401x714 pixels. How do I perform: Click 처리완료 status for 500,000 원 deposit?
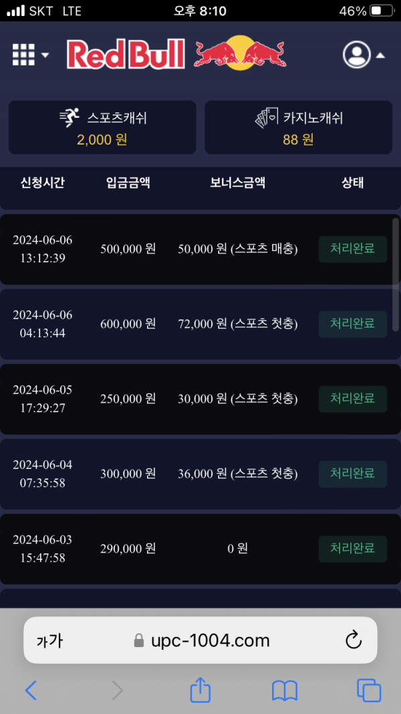(352, 249)
